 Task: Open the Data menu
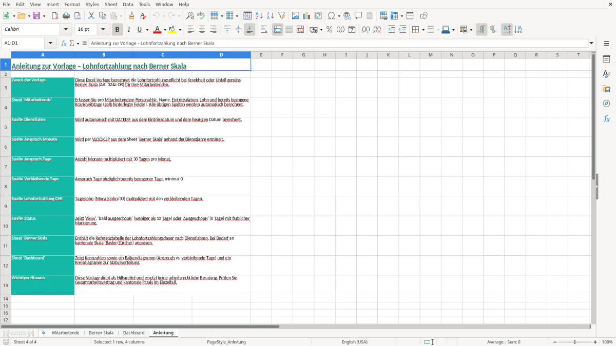pyautogui.click(x=128, y=4)
